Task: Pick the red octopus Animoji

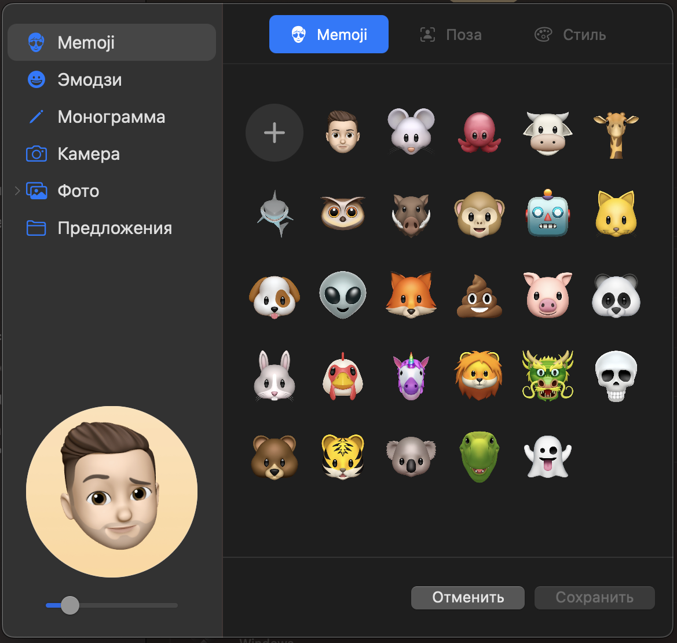Action: (479, 133)
